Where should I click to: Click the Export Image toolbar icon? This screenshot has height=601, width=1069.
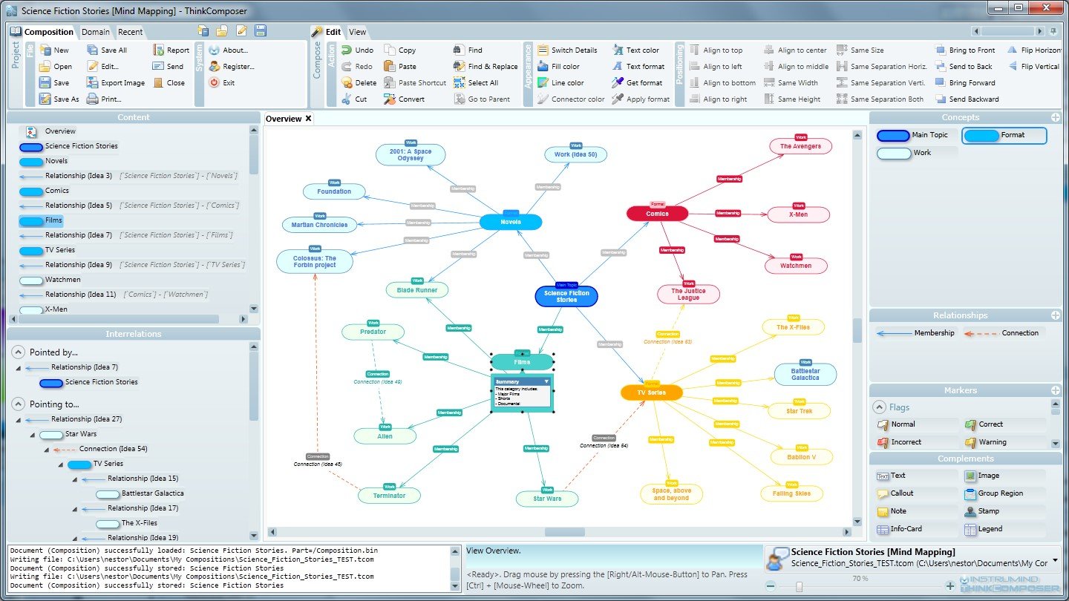92,83
